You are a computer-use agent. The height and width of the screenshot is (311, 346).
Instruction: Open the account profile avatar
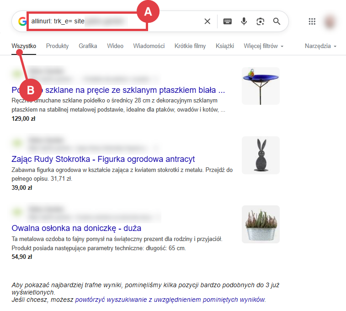(330, 21)
